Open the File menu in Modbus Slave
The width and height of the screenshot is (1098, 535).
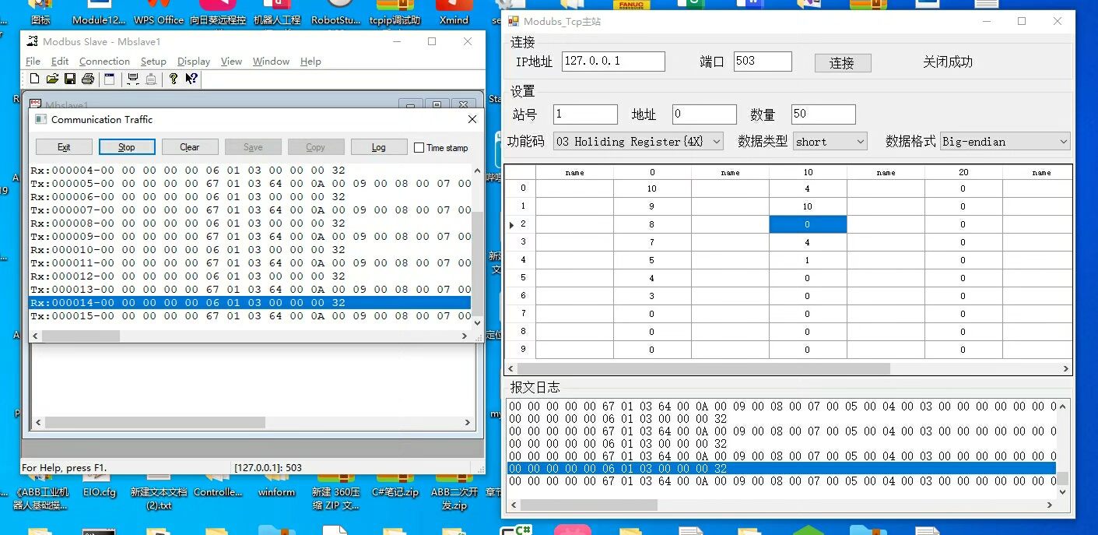click(x=33, y=62)
